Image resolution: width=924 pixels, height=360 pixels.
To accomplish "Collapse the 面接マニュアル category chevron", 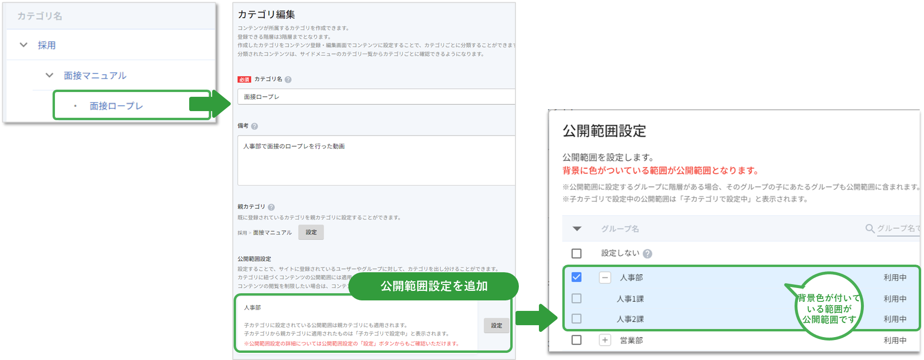I will [x=49, y=75].
